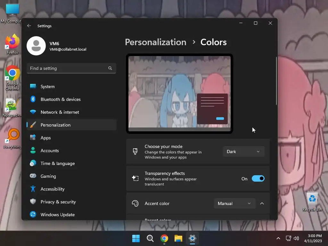Open Accessibility settings page
Viewport: 328px width, 246px height.
coord(71,189)
